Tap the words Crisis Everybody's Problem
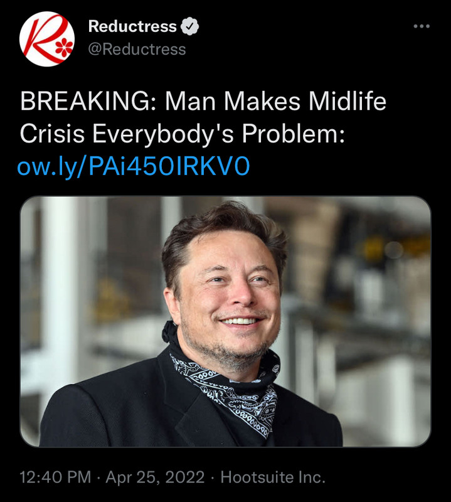The width and height of the screenshot is (451, 502). point(182,134)
